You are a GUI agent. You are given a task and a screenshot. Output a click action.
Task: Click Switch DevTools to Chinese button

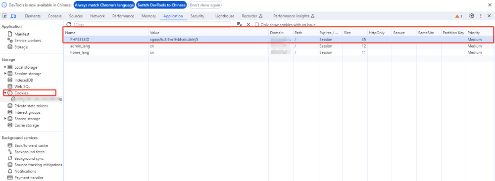click(161, 5)
